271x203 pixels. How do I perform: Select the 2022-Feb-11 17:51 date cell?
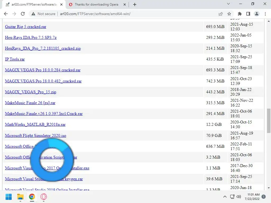point(246,146)
